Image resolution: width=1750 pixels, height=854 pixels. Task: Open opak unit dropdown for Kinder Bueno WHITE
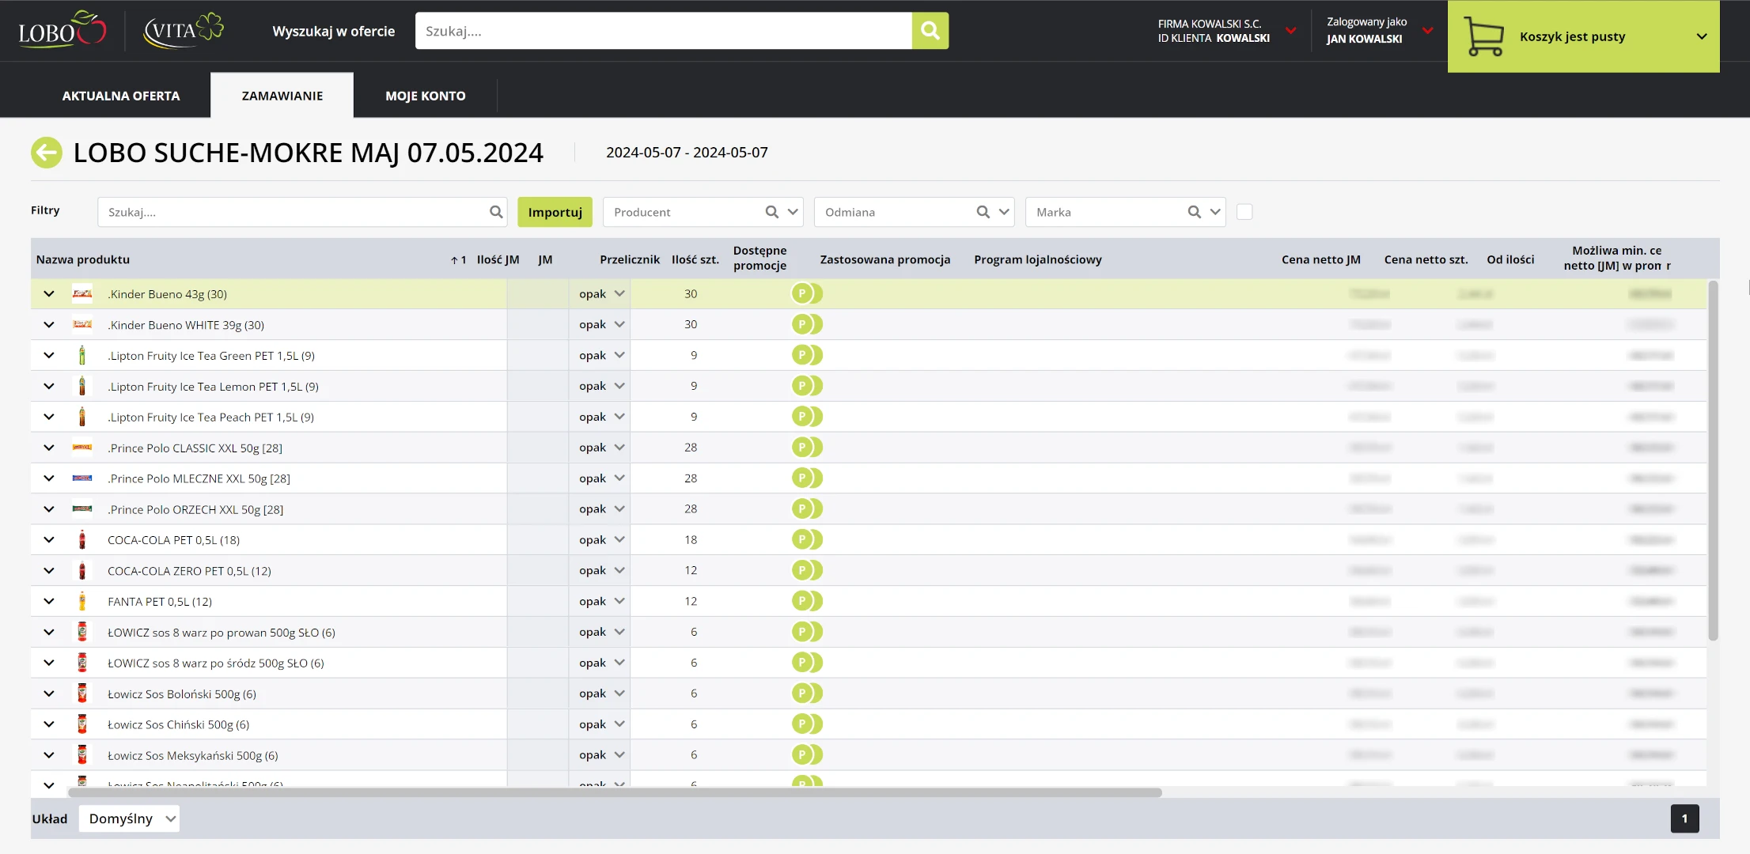(601, 324)
